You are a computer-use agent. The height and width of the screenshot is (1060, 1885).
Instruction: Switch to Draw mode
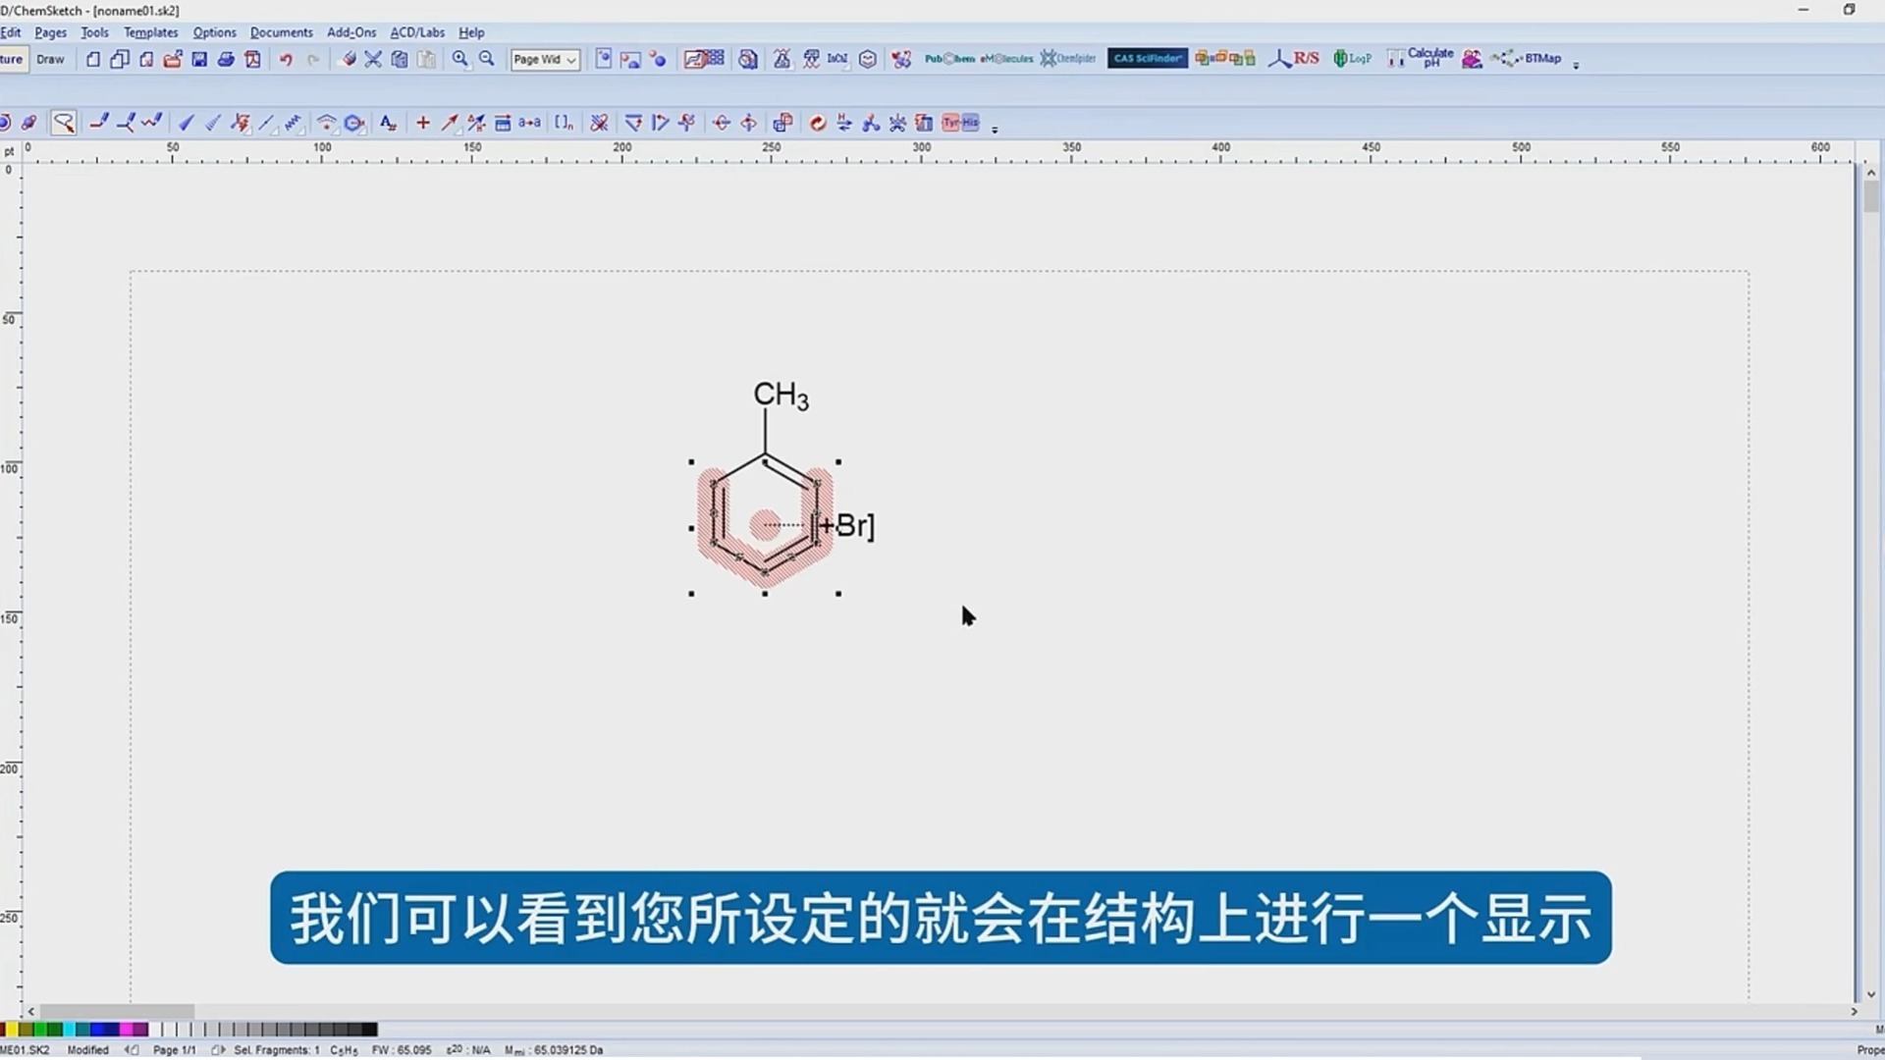click(x=50, y=59)
